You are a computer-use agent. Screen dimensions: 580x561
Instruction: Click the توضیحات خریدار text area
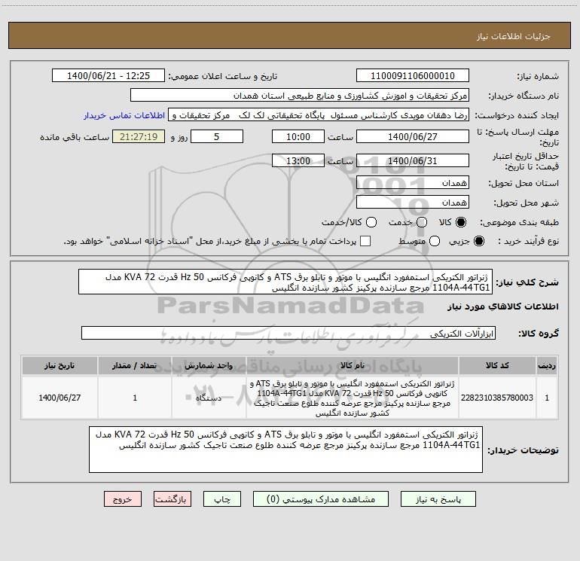tap(286, 450)
